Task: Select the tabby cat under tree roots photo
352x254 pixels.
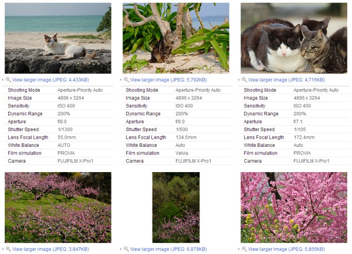Action: pyautogui.click(x=175, y=38)
